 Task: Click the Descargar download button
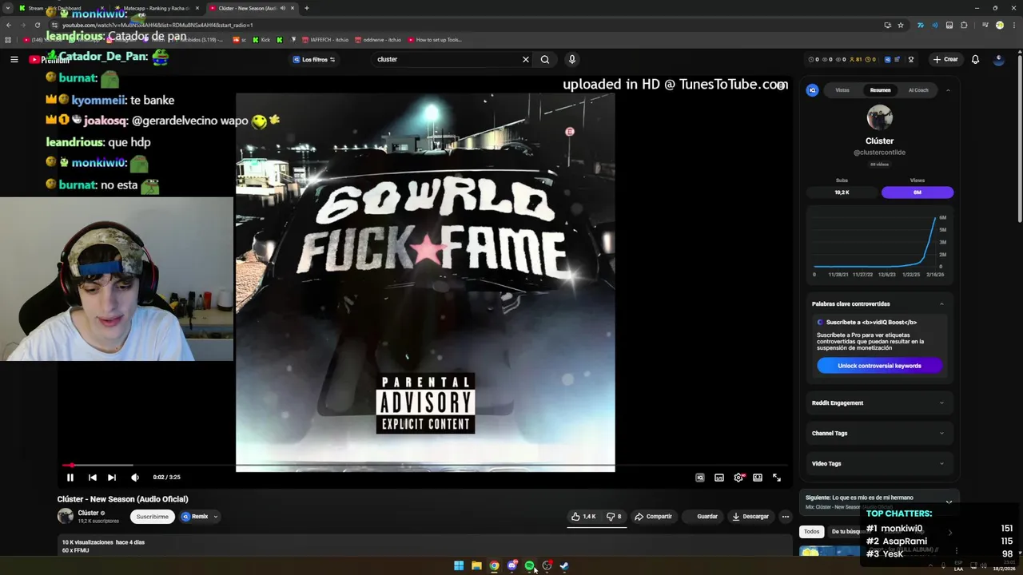click(750, 517)
